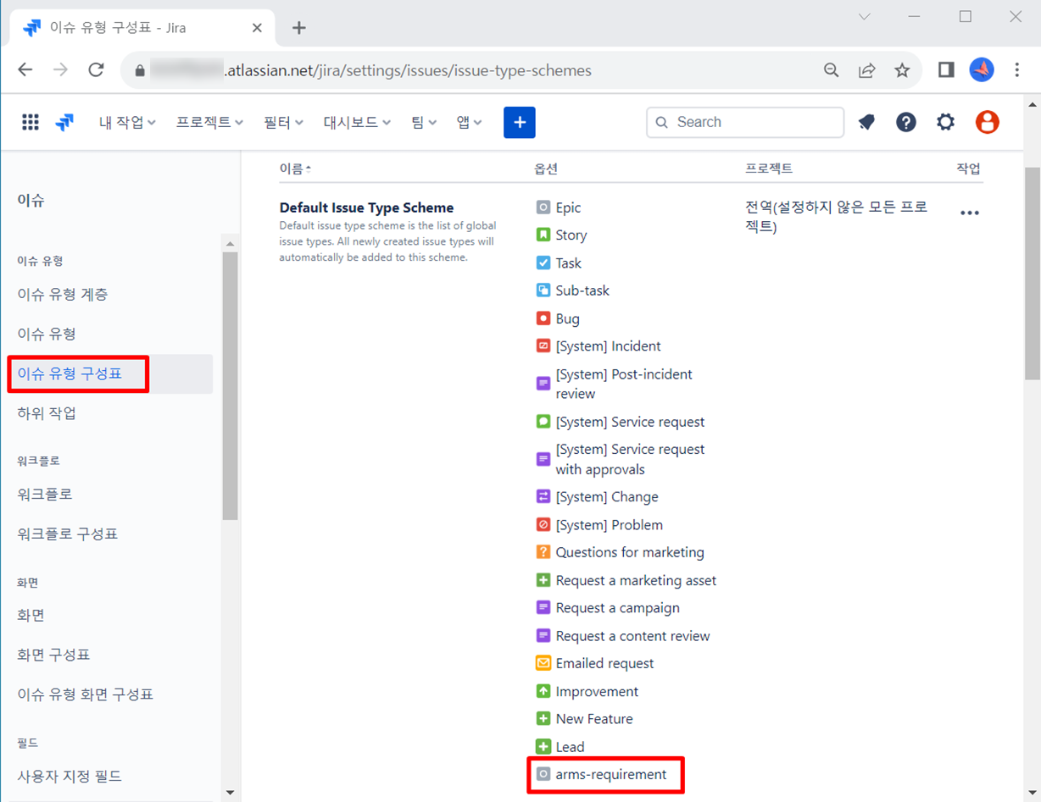This screenshot has width=1041, height=802.
Task: Bookmark this page with the star icon
Action: pyautogui.click(x=902, y=70)
